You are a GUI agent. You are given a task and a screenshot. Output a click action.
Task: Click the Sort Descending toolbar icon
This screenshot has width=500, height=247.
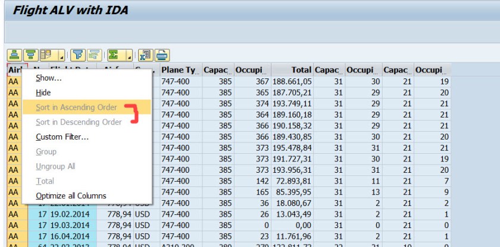[x=30, y=55]
